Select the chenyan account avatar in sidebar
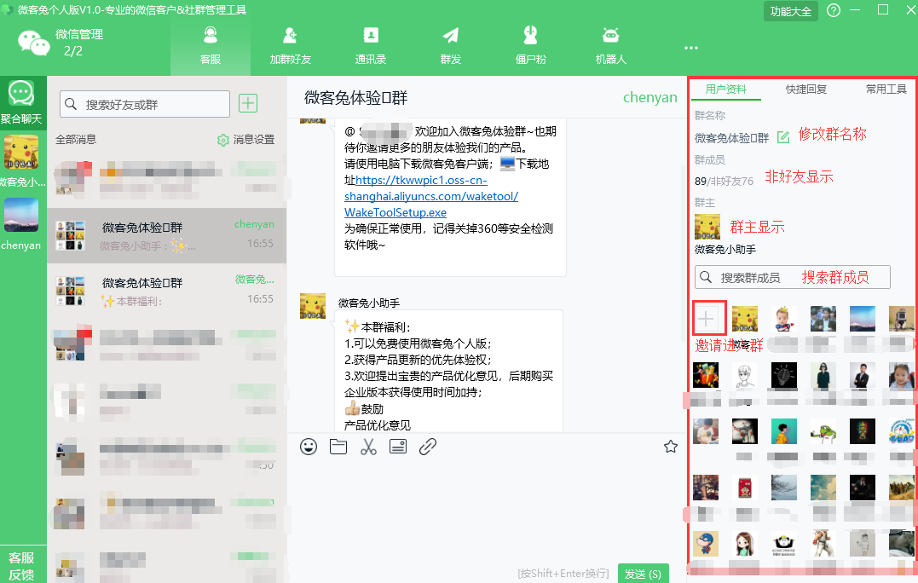The image size is (918, 583). click(21, 215)
